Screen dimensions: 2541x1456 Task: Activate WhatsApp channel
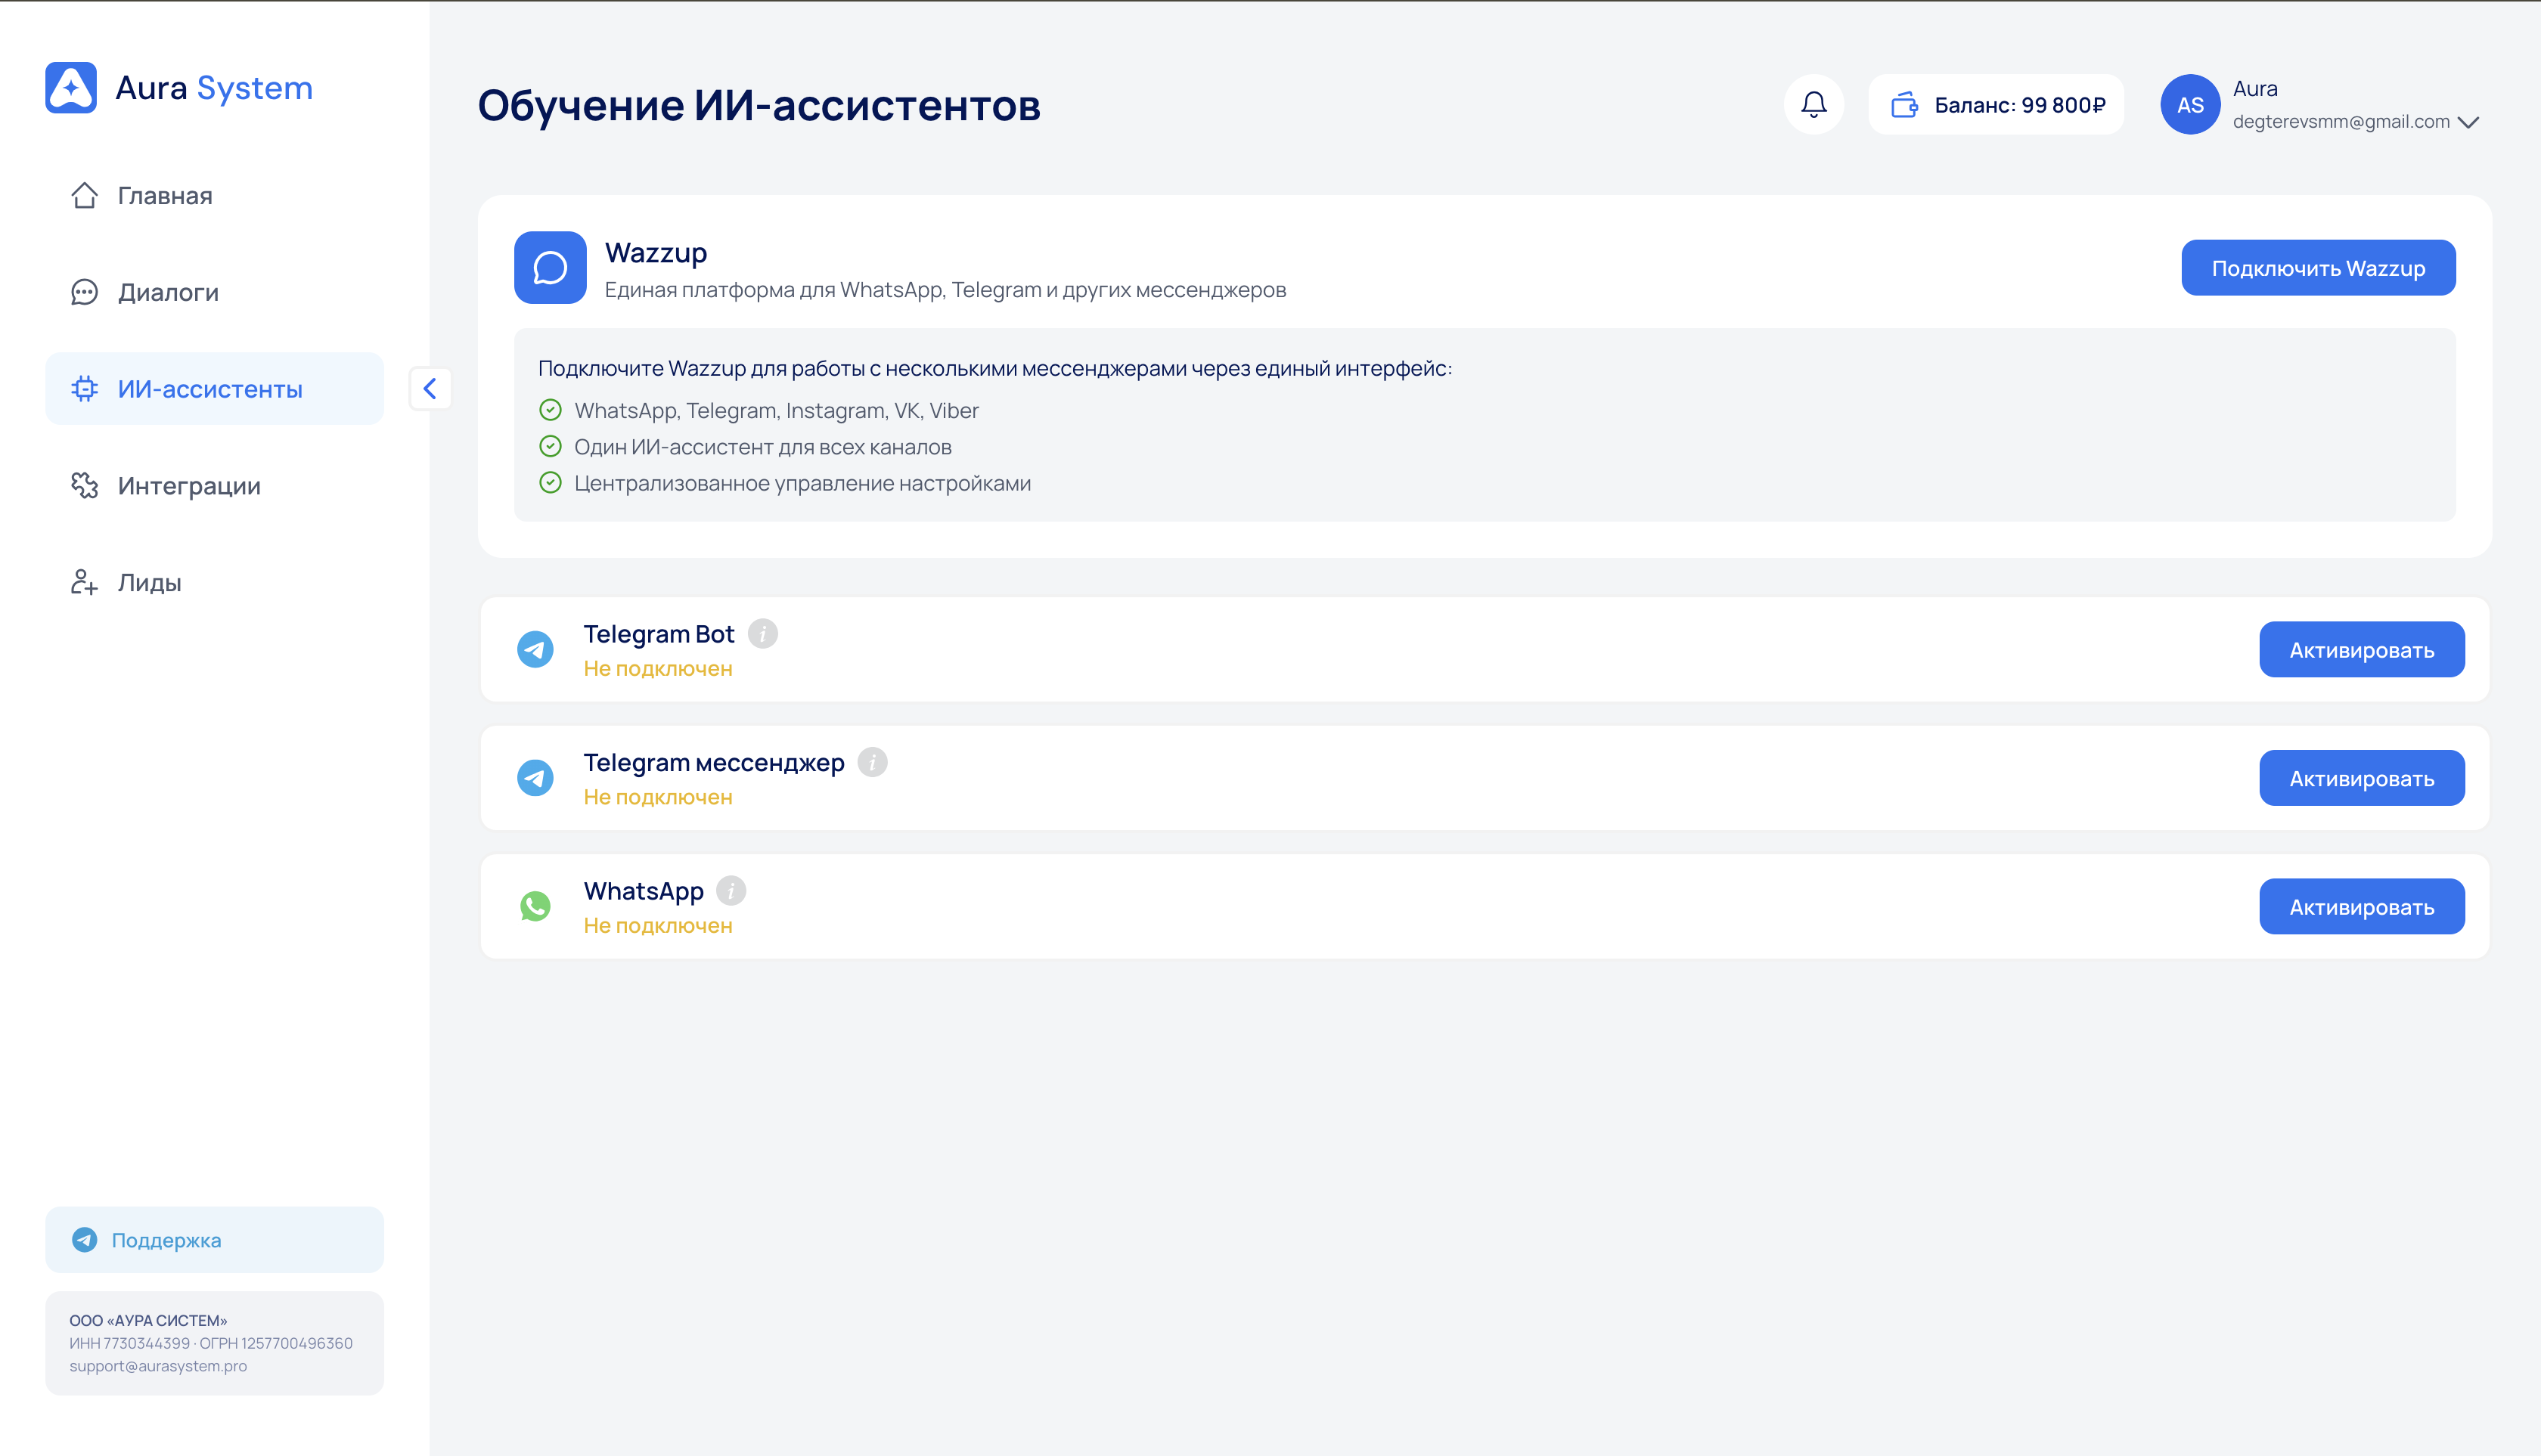tap(2361, 907)
